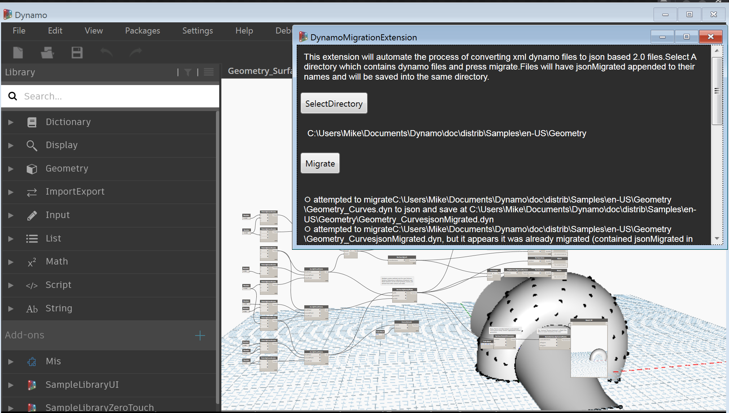Click the migration window scroll-up arrow
Screen dimensions: 729x413
coord(717,50)
